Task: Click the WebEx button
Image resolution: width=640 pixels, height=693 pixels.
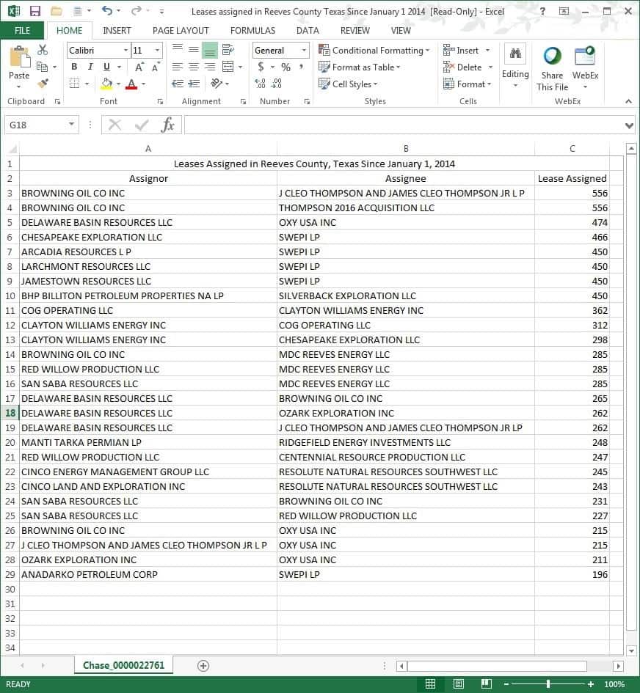Action: click(x=585, y=67)
